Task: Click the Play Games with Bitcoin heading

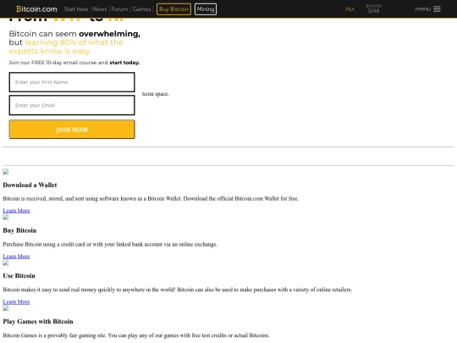Action: coord(38,322)
